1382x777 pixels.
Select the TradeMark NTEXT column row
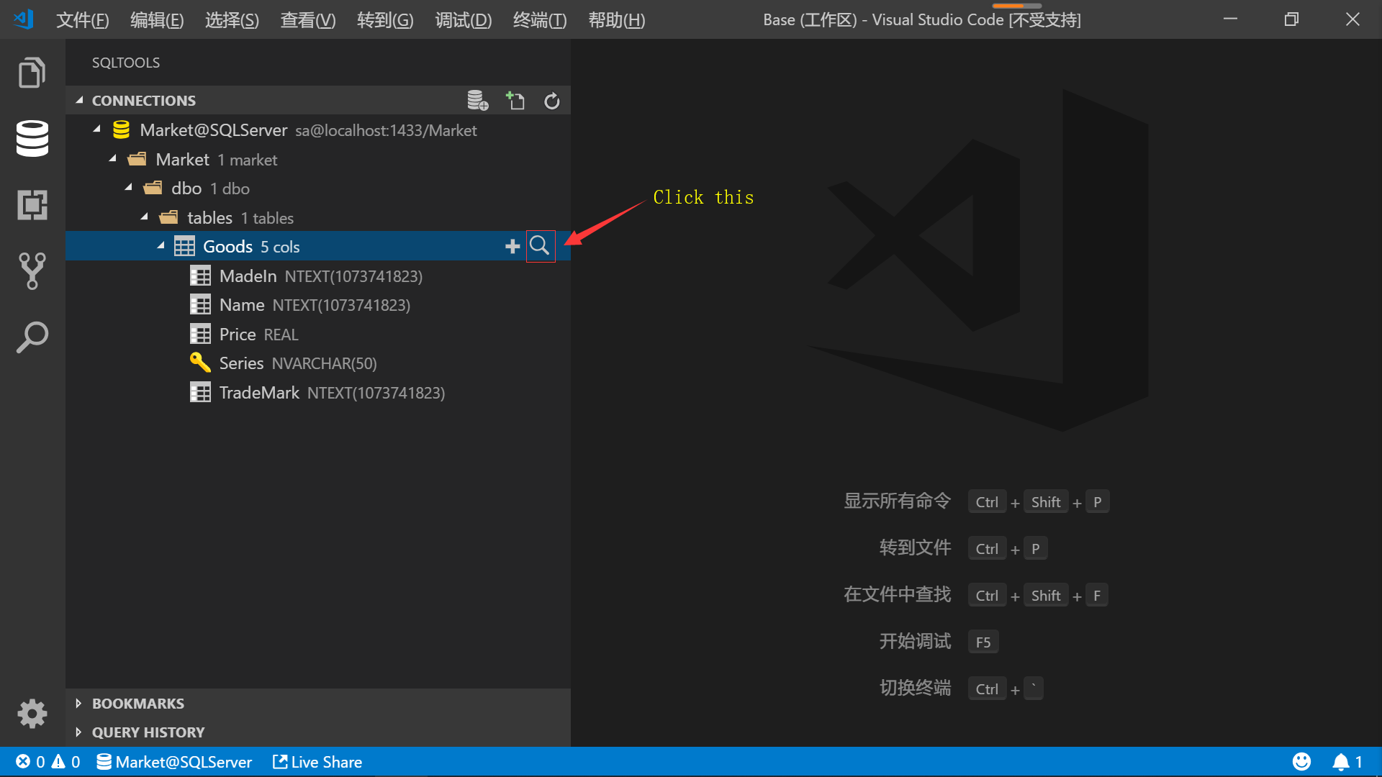318,393
